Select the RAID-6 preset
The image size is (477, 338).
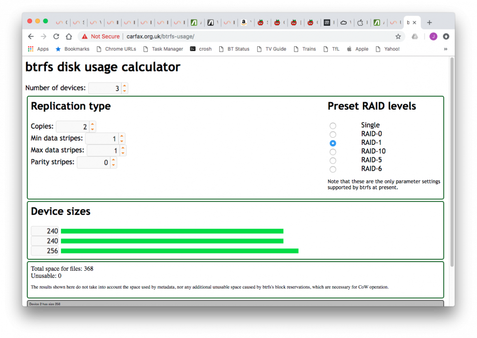(x=333, y=169)
